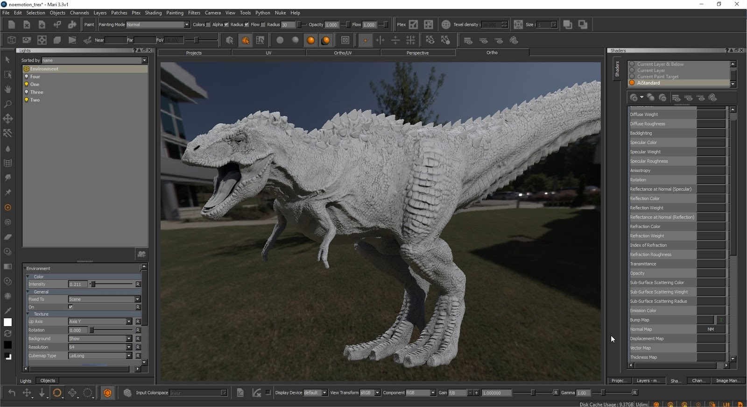Select the Zoom tool in left toolbar
This screenshot has height=407, width=747.
click(x=7, y=104)
